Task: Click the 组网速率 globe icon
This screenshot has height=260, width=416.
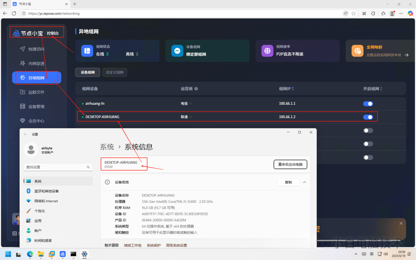Action: click(267, 51)
